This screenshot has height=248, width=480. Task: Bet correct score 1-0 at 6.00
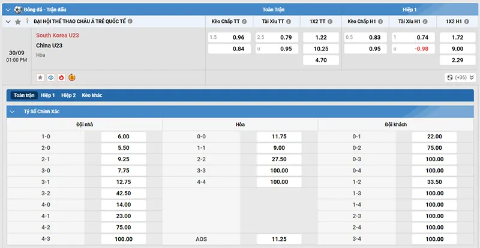pyautogui.click(x=124, y=137)
